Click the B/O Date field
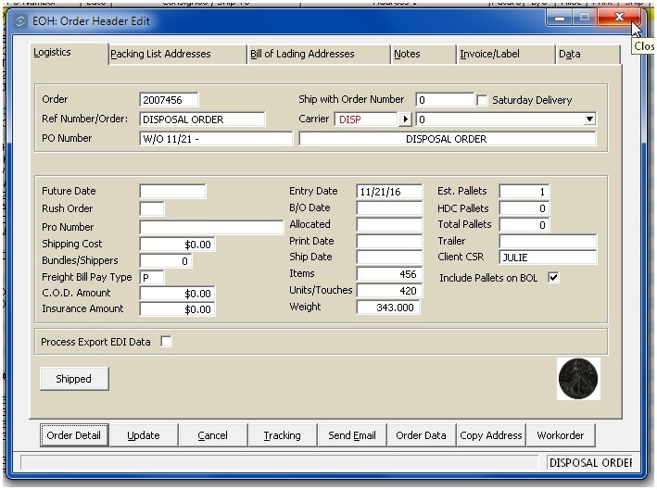Viewport: 657px width, 490px height. pos(389,208)
